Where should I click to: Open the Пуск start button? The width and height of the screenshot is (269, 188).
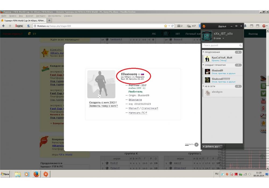[x=5, y=174]
